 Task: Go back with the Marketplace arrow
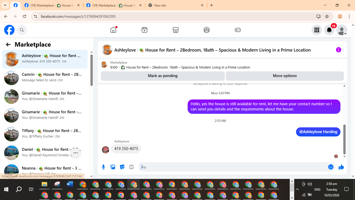coord(8,45)
